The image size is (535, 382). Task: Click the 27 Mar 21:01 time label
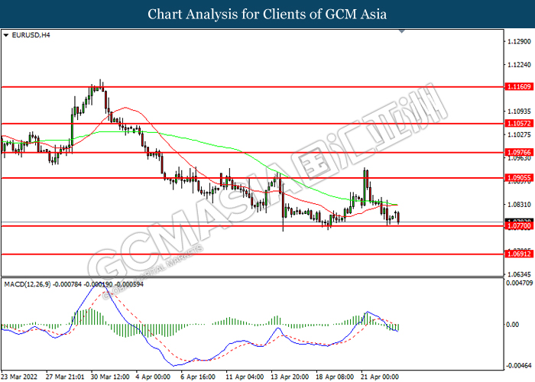click(65, 377)
